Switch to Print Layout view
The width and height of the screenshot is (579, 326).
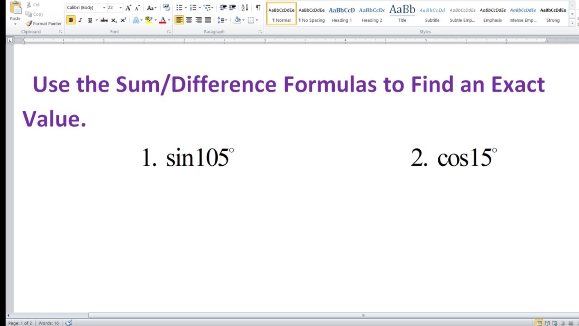(x=539, y=323)
